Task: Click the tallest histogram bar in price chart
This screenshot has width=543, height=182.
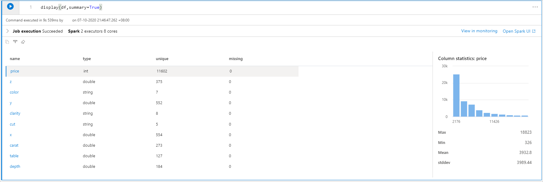Action: [x=456, y=95]
